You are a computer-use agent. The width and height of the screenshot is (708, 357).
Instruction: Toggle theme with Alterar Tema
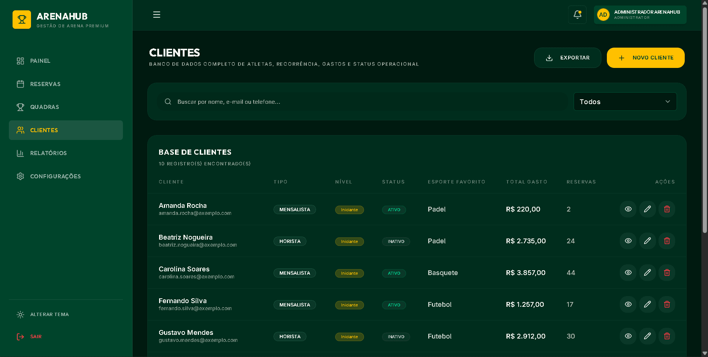[x=66, y=315]
